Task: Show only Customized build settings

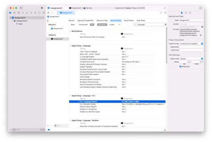Action: (83, 25)
